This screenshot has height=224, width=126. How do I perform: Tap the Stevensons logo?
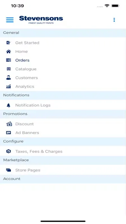coord(41,20)
